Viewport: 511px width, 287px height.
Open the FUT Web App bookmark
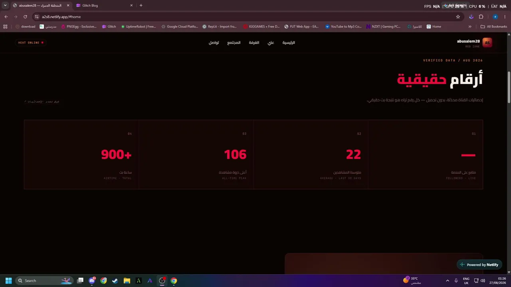point(301,27)
